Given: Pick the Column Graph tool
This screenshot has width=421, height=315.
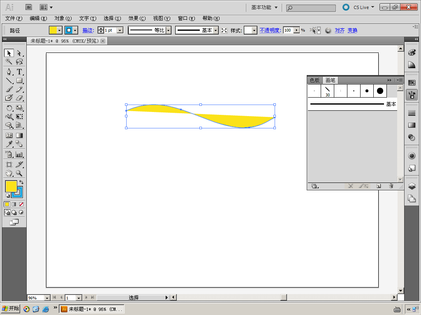Looking at the screenshot, I should coord(19,154).
